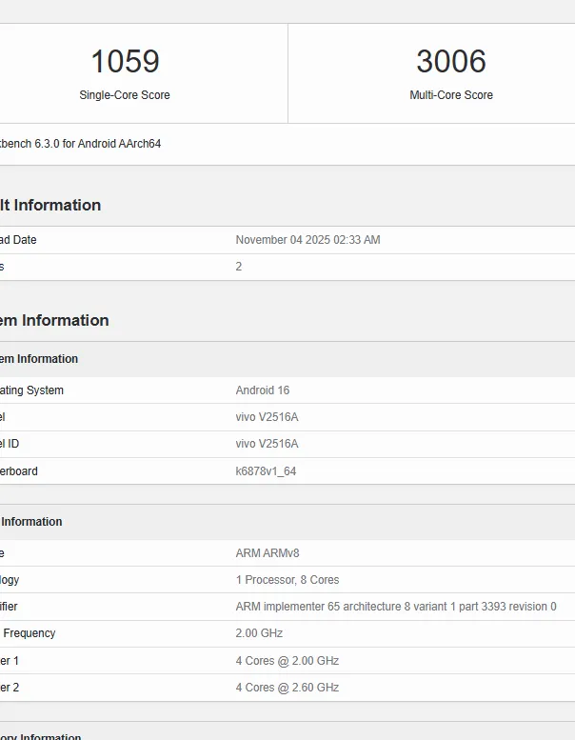
Task: Click the 3006 multi-core score number
Action: click(x=451, y=62)
